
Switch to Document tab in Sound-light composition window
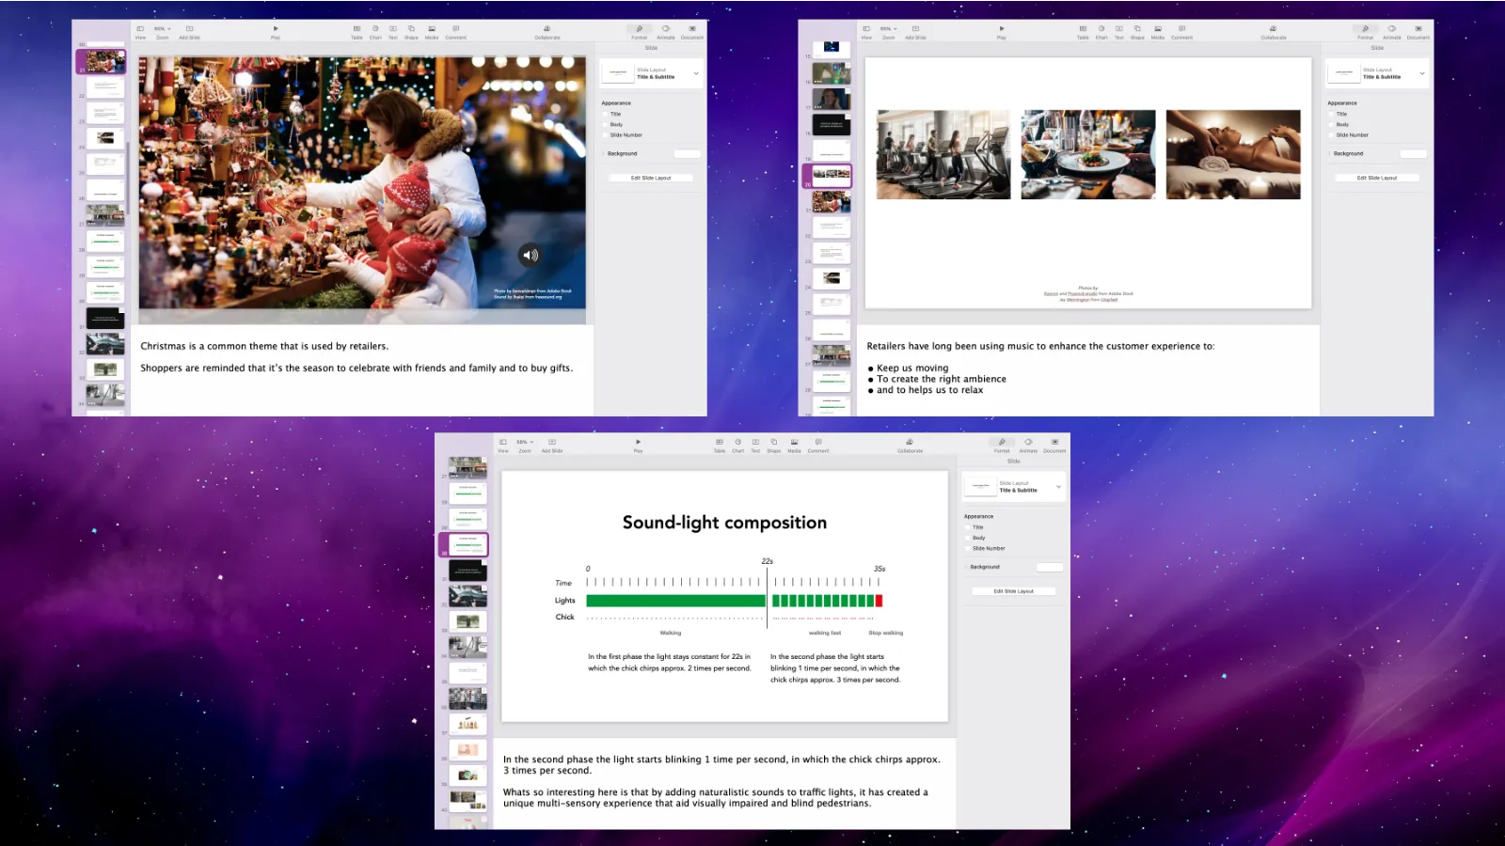click(x=1054, y=446)
